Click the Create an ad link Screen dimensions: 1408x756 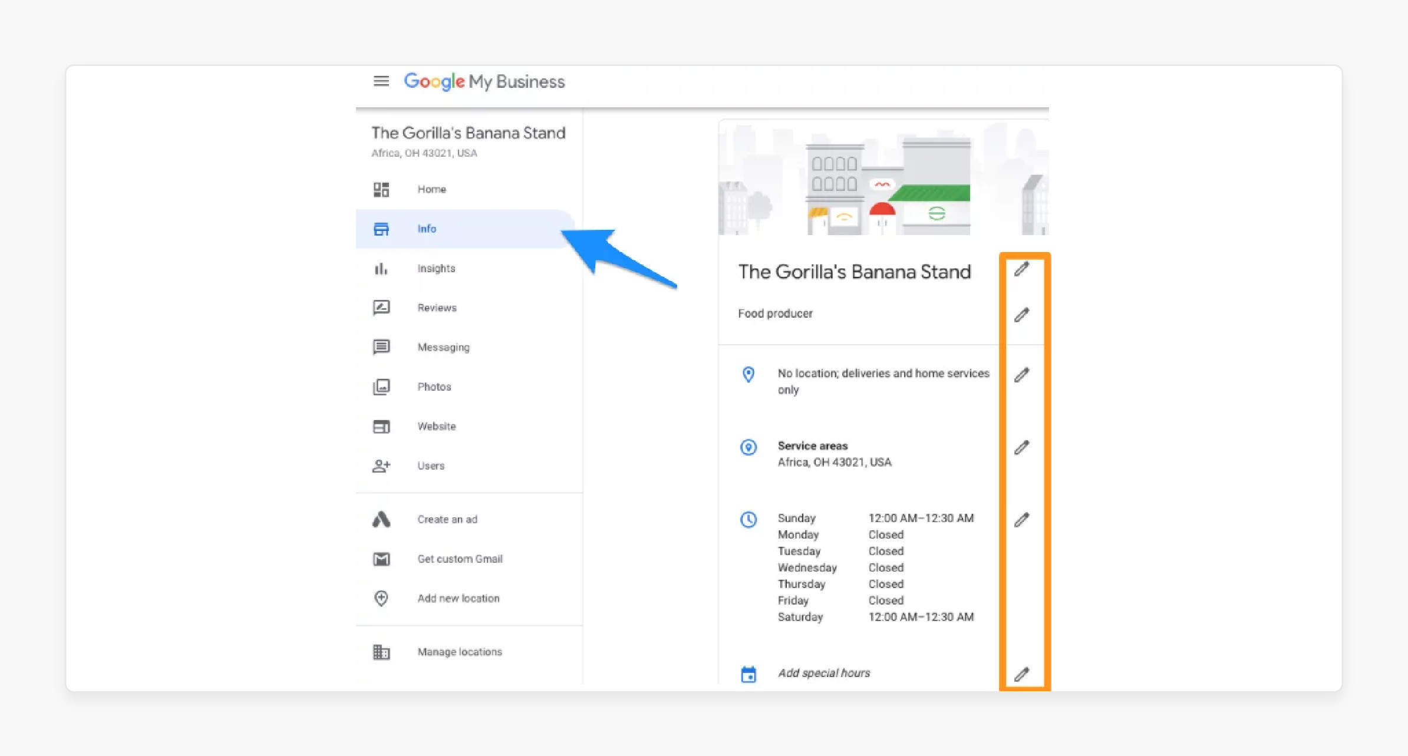pos(447,519)
